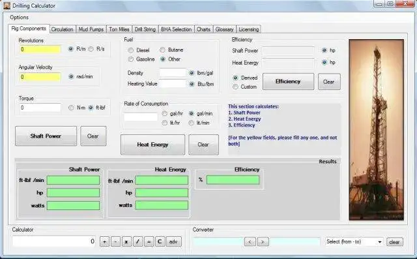Screen dimensions: 417x259
Task: Open the BHA Selection tab
Action: click(x=177, y=29)
